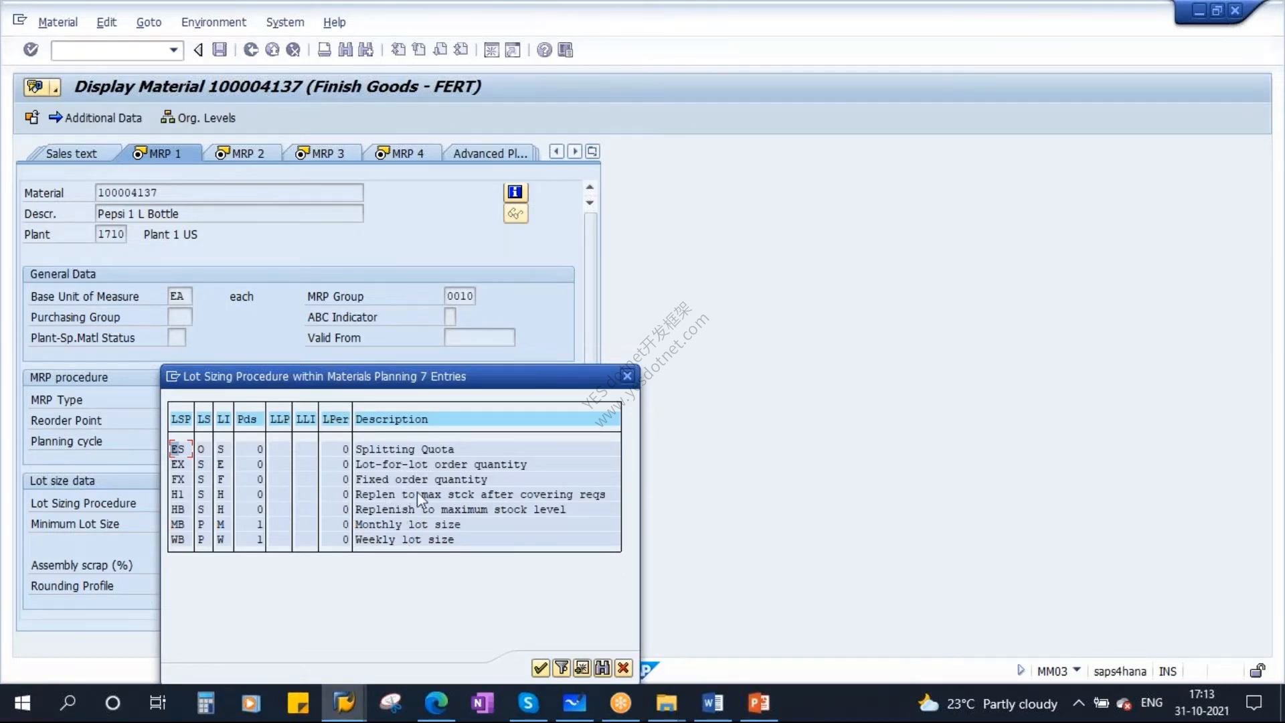The width and height of the screenshot is (1285, 723).
Task: Open Microsoft Edge from the taskbar
Action: (x=436, y=703)
